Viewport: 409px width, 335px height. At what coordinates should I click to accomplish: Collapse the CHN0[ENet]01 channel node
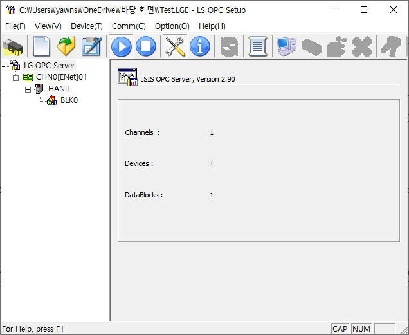pyautogui.click(x=16, y=78)
